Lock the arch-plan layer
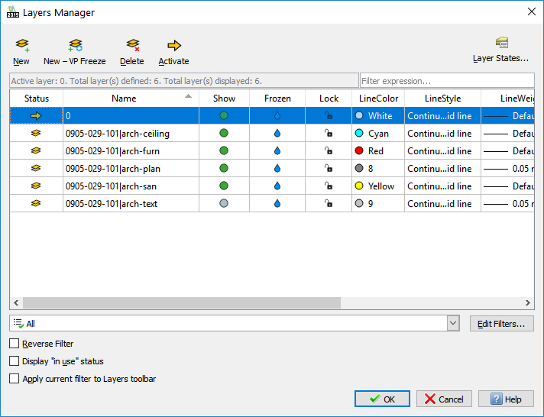Viewport: 544px width, 417px height. point(329,168)
